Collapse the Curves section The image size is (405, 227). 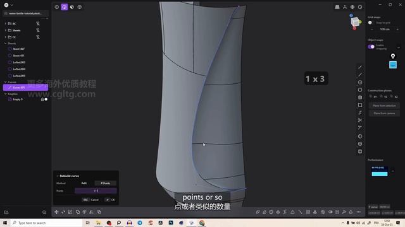[x=6, y=82]
